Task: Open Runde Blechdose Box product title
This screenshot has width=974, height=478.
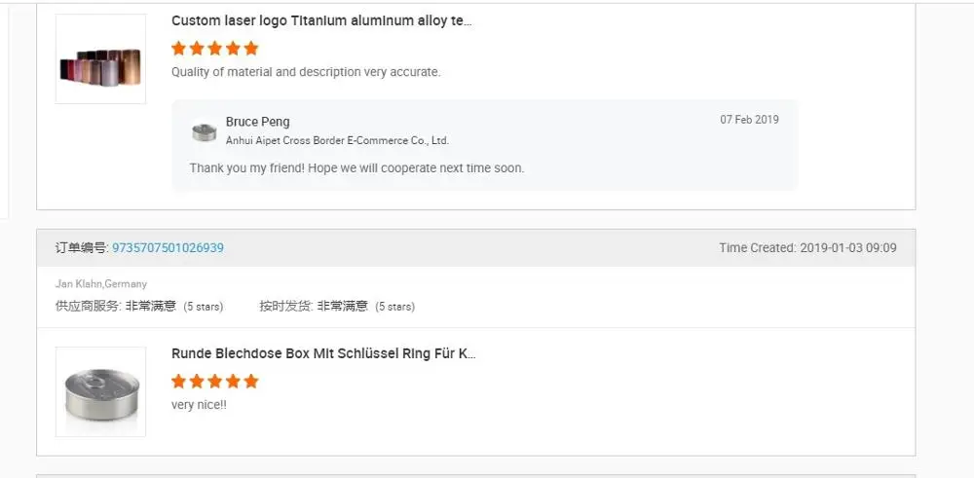Action: (323, 353)
